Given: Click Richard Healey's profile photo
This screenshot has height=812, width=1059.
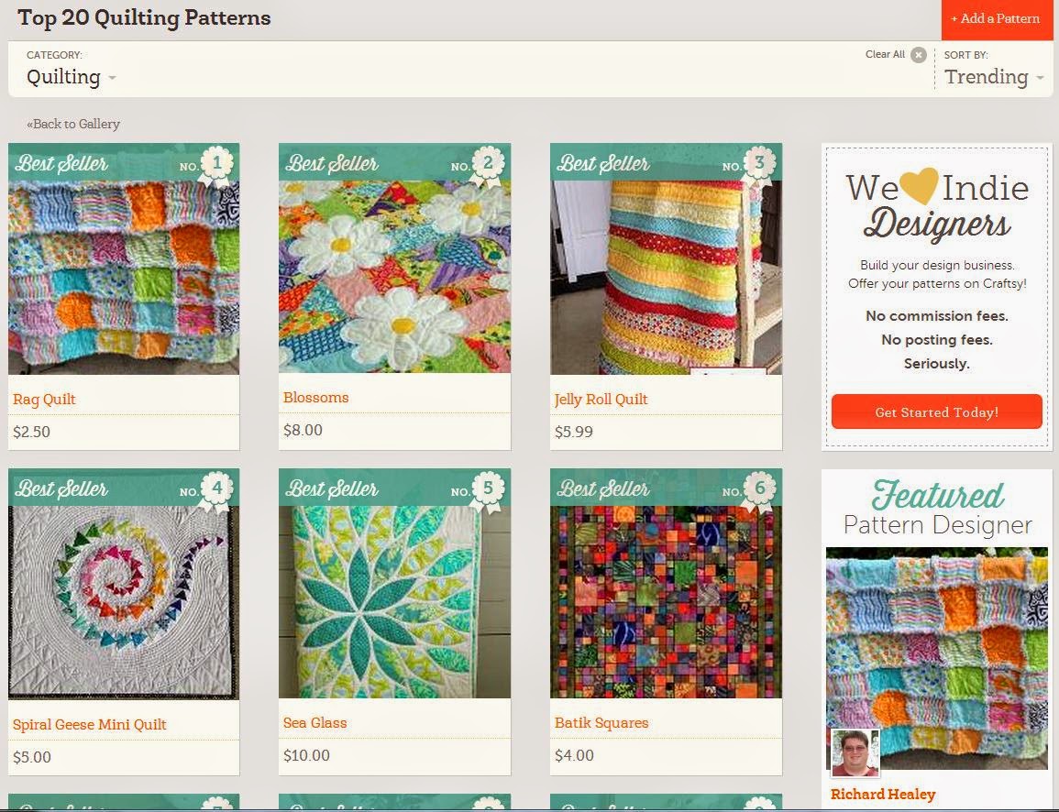Looking at the screenshot, I should 855,752.
